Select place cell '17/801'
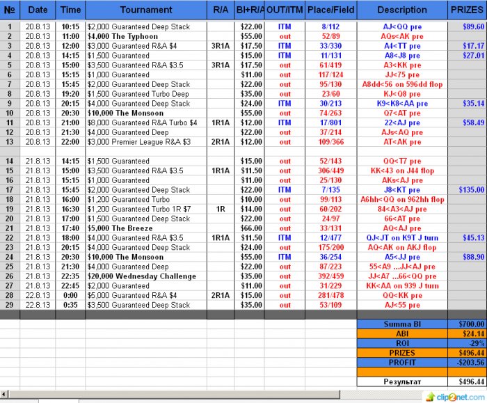The height and width of the screenshot is (403, 487). click(x=331, y=123)
